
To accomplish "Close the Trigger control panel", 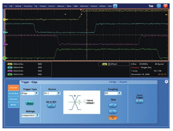I will pyautogui.click(x=166, y=82).
